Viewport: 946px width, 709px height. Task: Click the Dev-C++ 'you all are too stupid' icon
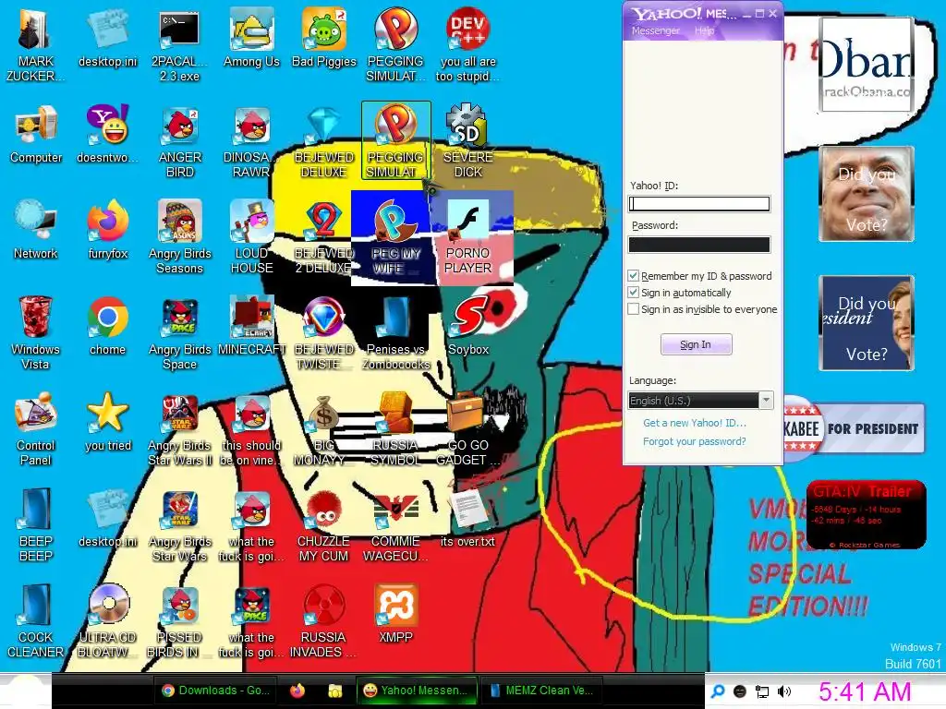click(467, 45)
